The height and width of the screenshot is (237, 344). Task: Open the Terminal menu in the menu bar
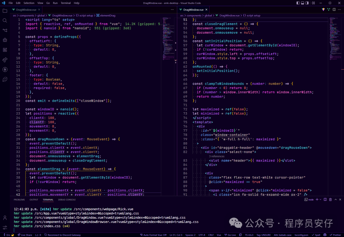pos(66,3)
